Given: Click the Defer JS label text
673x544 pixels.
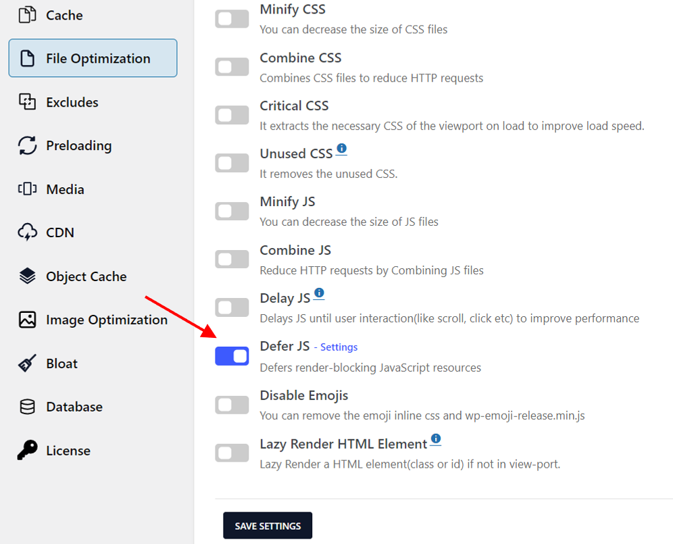Looking at the screenshot, I should pos(284,346).
